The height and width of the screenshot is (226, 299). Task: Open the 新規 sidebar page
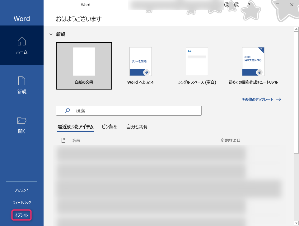22,85
